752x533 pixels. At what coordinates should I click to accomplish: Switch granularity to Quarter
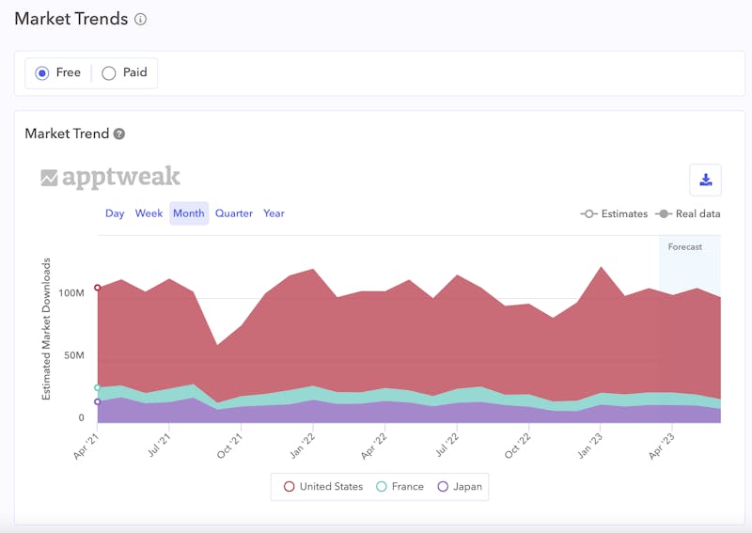pyautogui.click(x=234, y=213)
